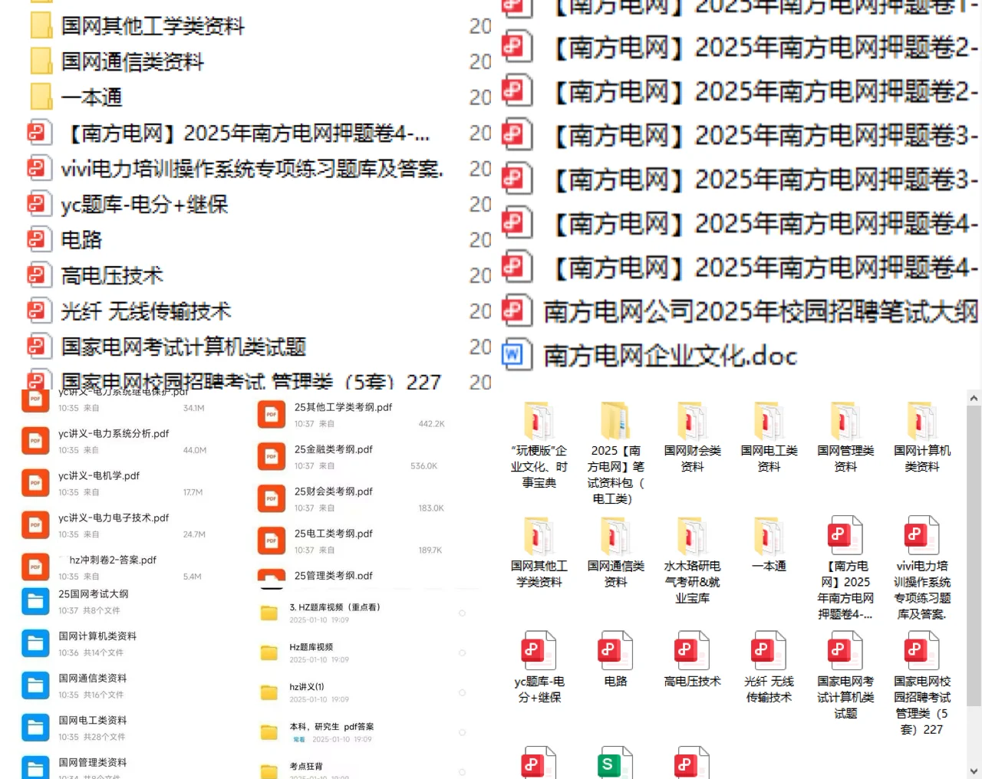Click the orange PDF icon for 25电工类考纲.pdf
Viewport: 982px width, 779px height.
tap(272, 541)
